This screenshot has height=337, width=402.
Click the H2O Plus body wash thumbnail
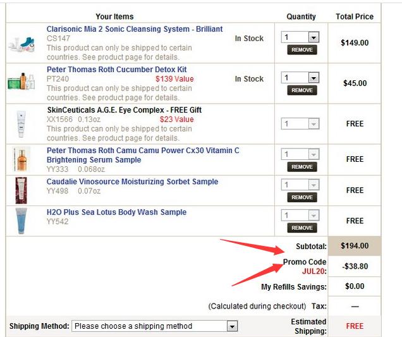(x=21, y=221)
